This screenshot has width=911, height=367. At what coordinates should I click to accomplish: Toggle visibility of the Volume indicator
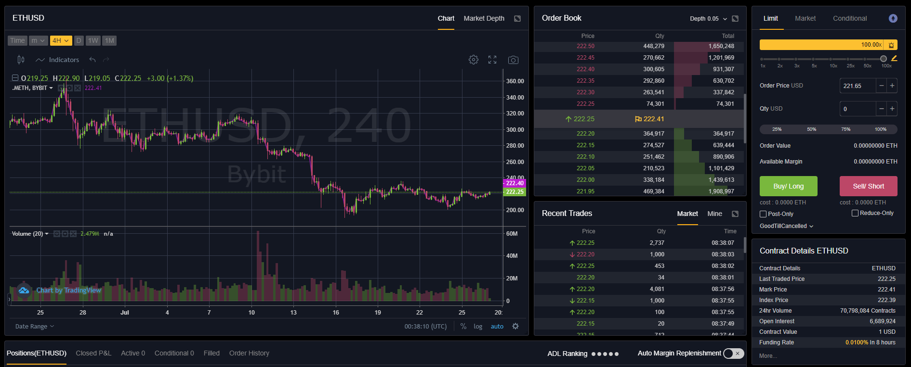[57, 234]
